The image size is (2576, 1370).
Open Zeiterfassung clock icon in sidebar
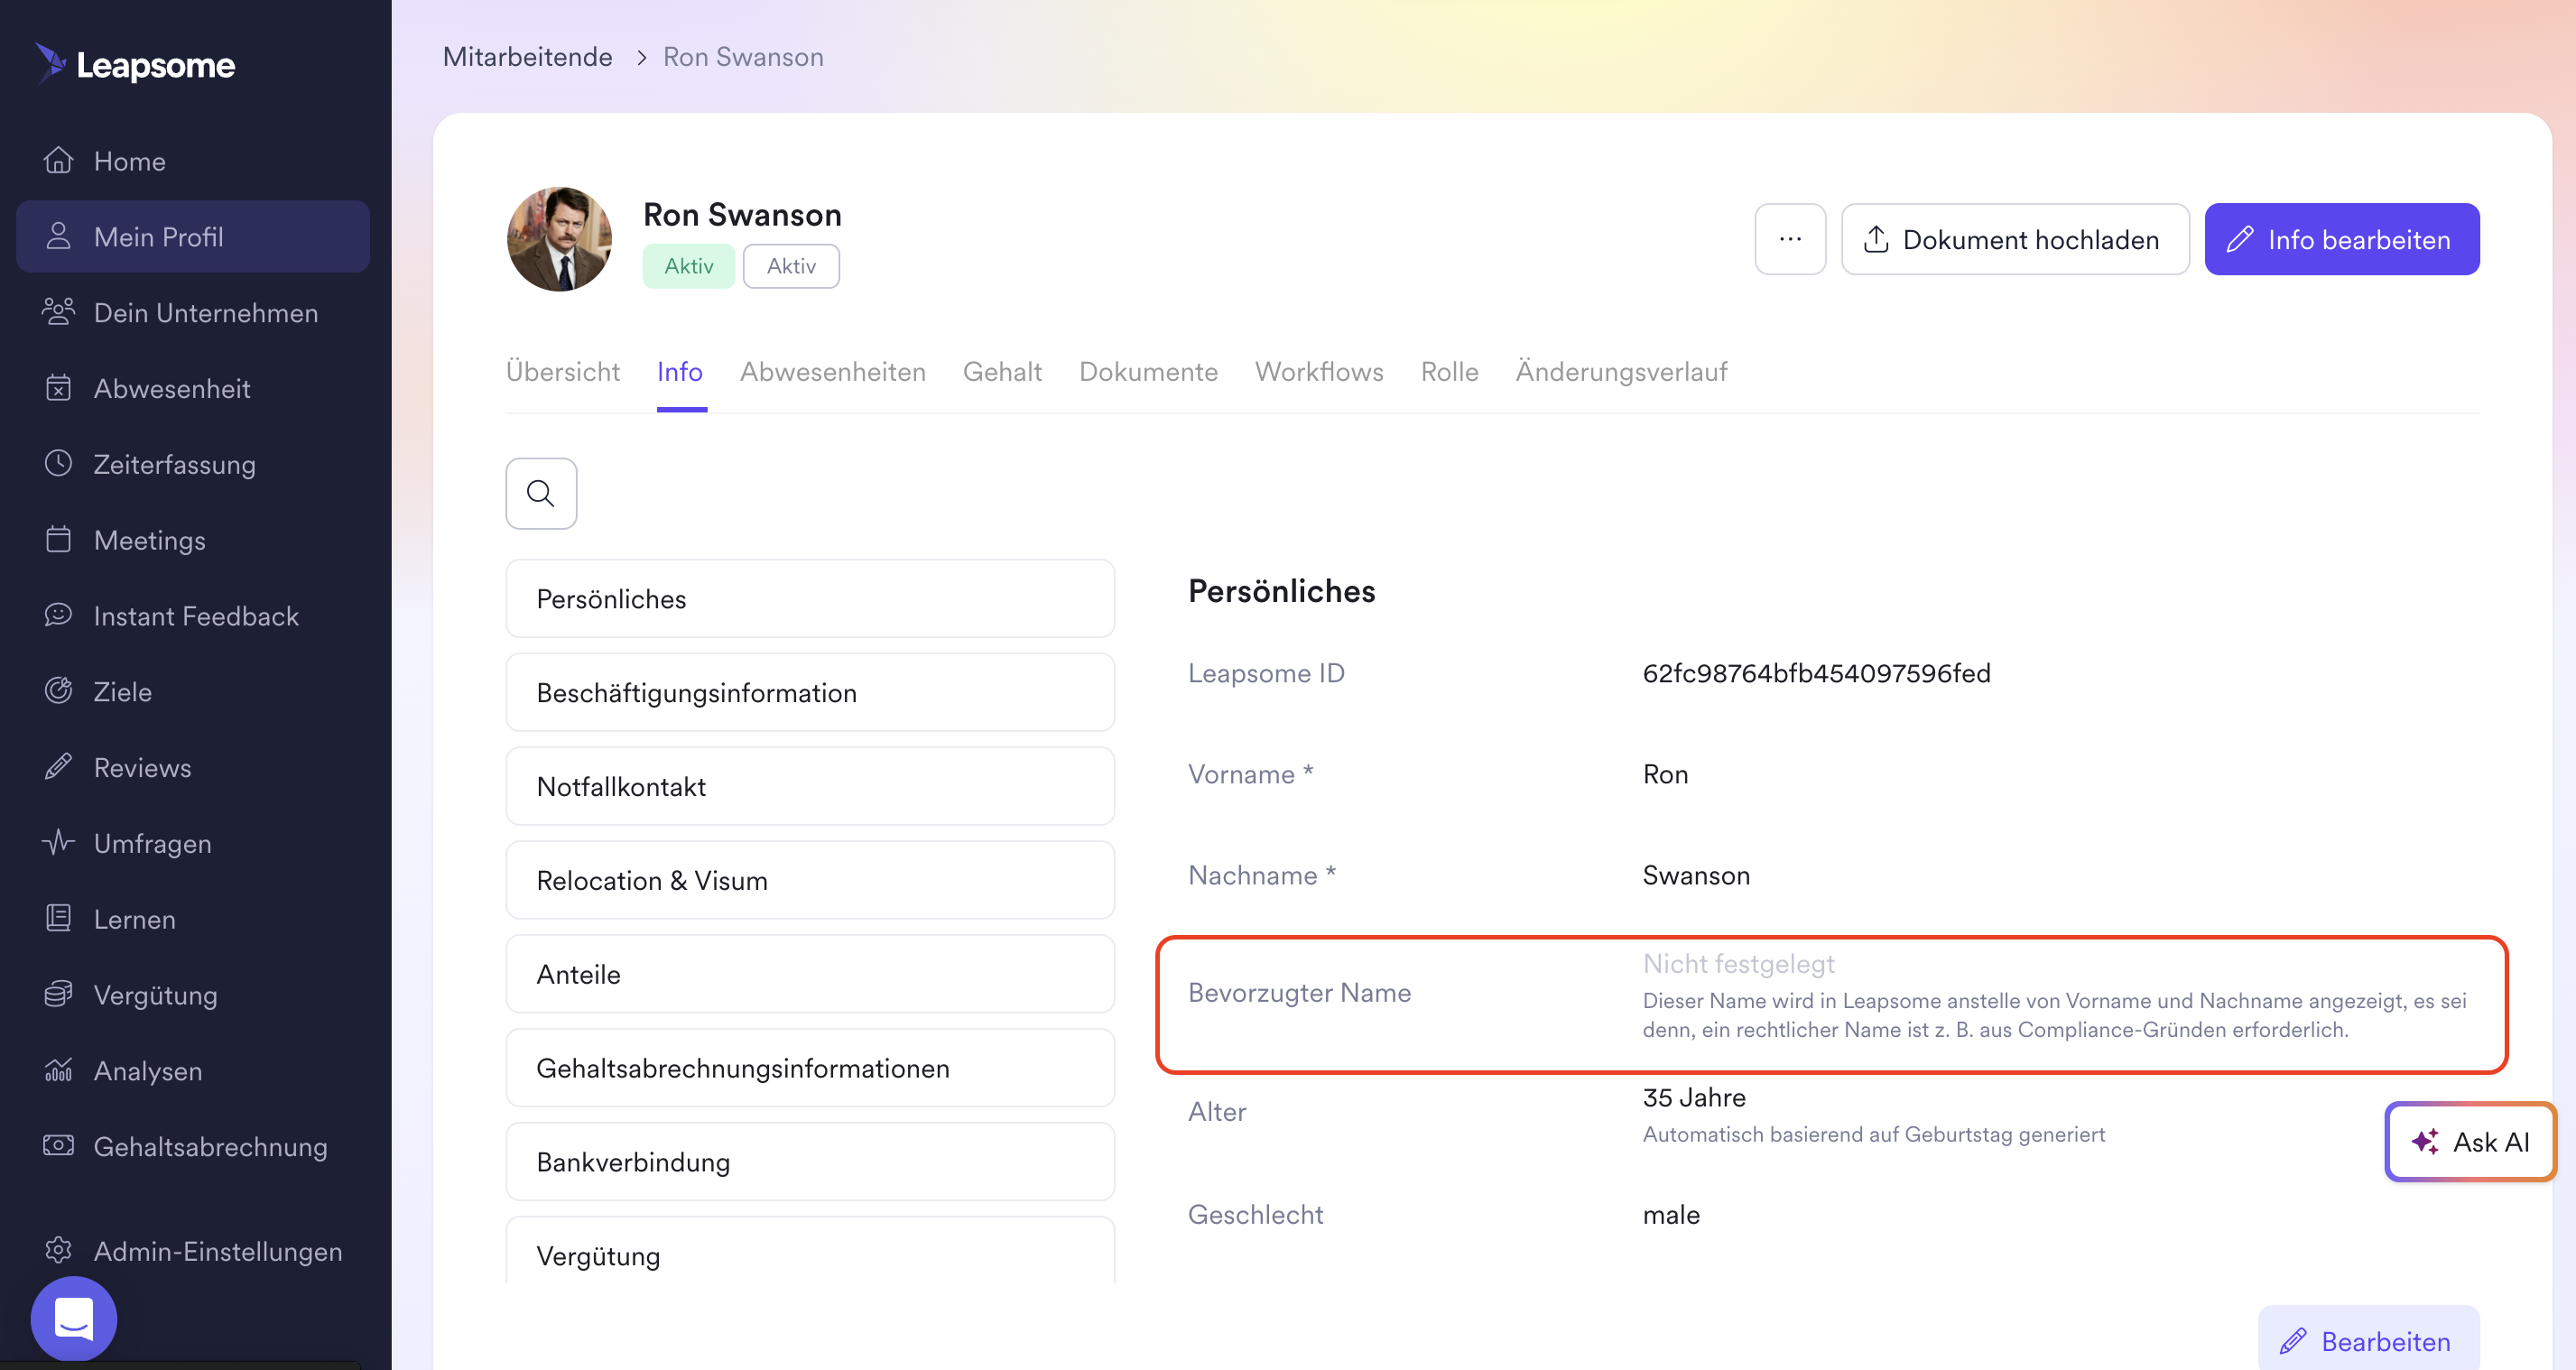(x=58, y=464)
